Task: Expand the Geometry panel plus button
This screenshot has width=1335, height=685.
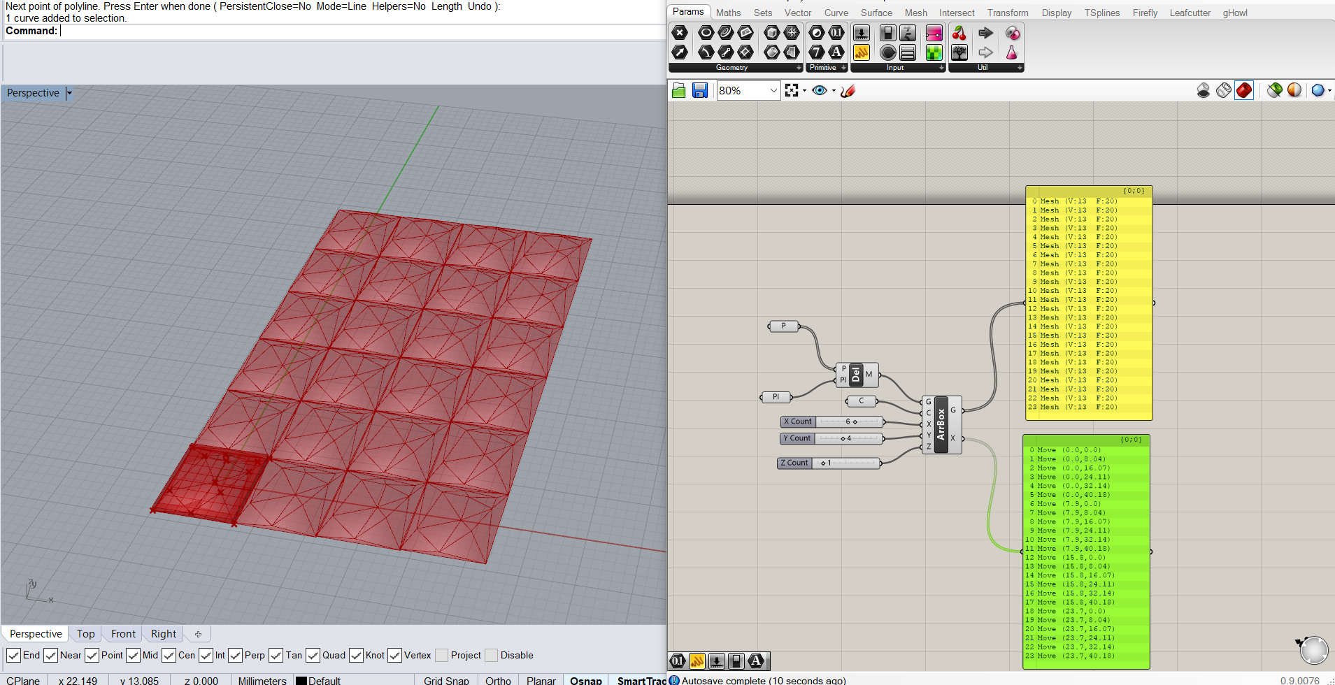Action: [799, 68]
